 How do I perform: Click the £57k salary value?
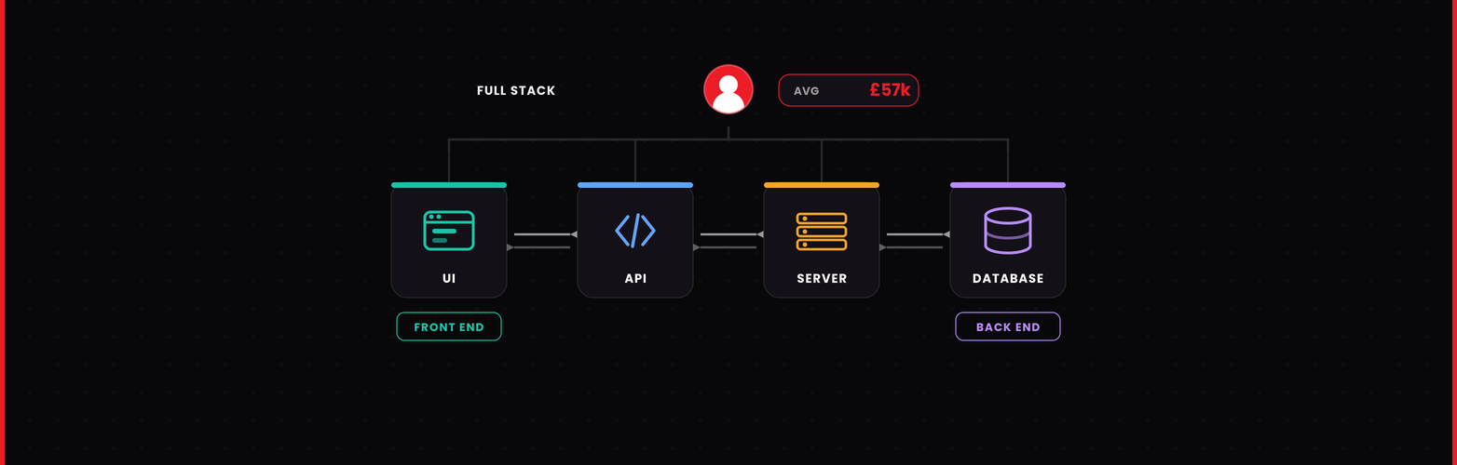pyautogui.click(x=890, y=90)
